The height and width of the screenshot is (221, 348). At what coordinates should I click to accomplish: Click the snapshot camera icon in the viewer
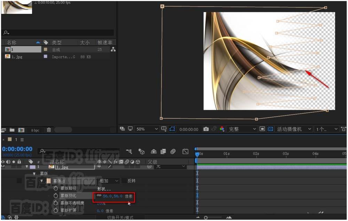[x=206, y=129]
